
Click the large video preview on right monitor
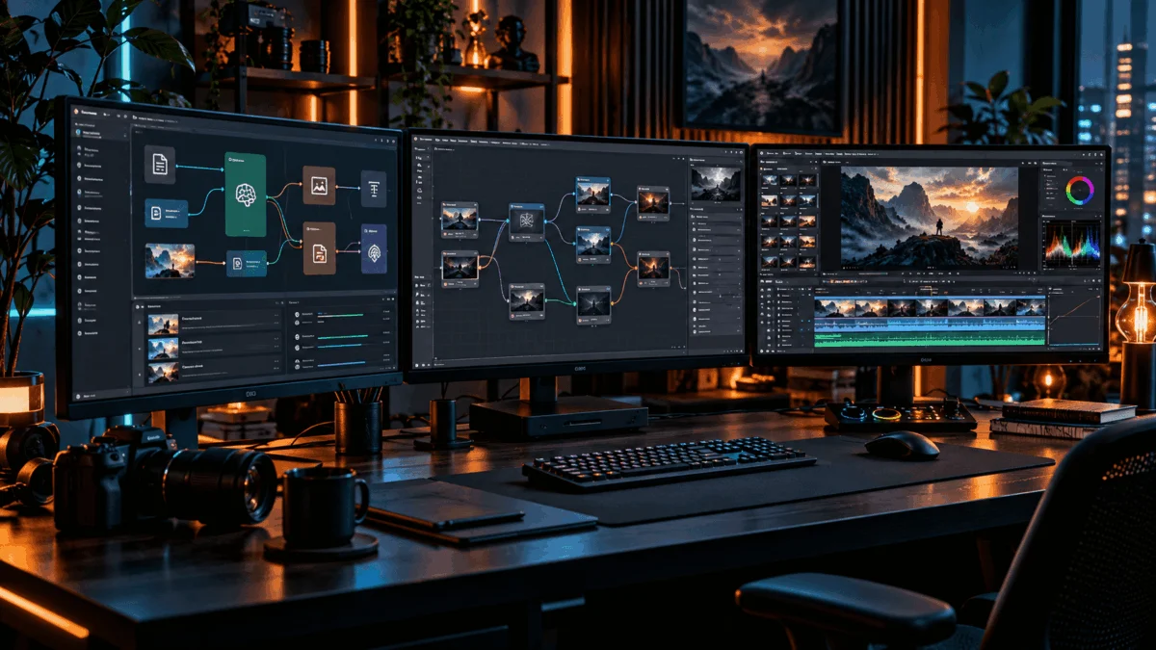click(x=929, y=218)
